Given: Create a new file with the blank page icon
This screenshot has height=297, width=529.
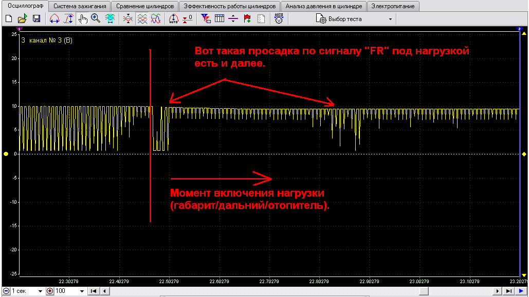Looking at the screenshot, I should click(x=9, y=18).
